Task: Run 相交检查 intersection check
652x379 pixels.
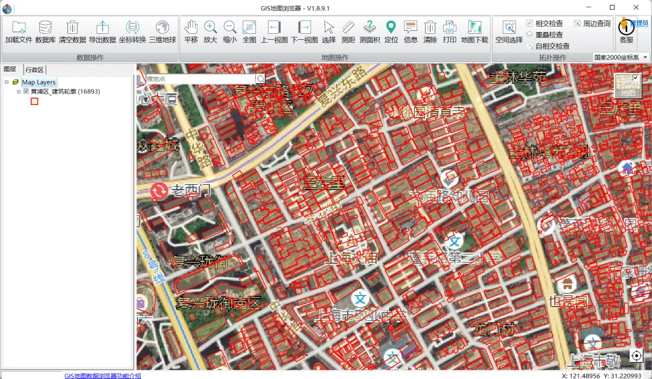Action: tap(545, 24)
